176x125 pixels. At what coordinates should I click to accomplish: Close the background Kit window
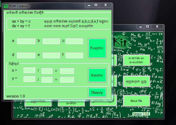[157, 27]
